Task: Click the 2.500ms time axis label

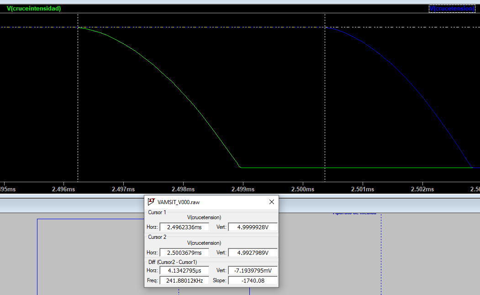Action: pyautogui.click(x=303, y=189)
